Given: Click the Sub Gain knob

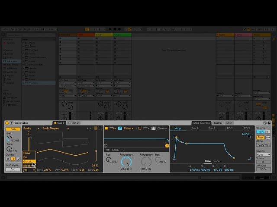Looking at the screenshot, I should pos(9,138).
